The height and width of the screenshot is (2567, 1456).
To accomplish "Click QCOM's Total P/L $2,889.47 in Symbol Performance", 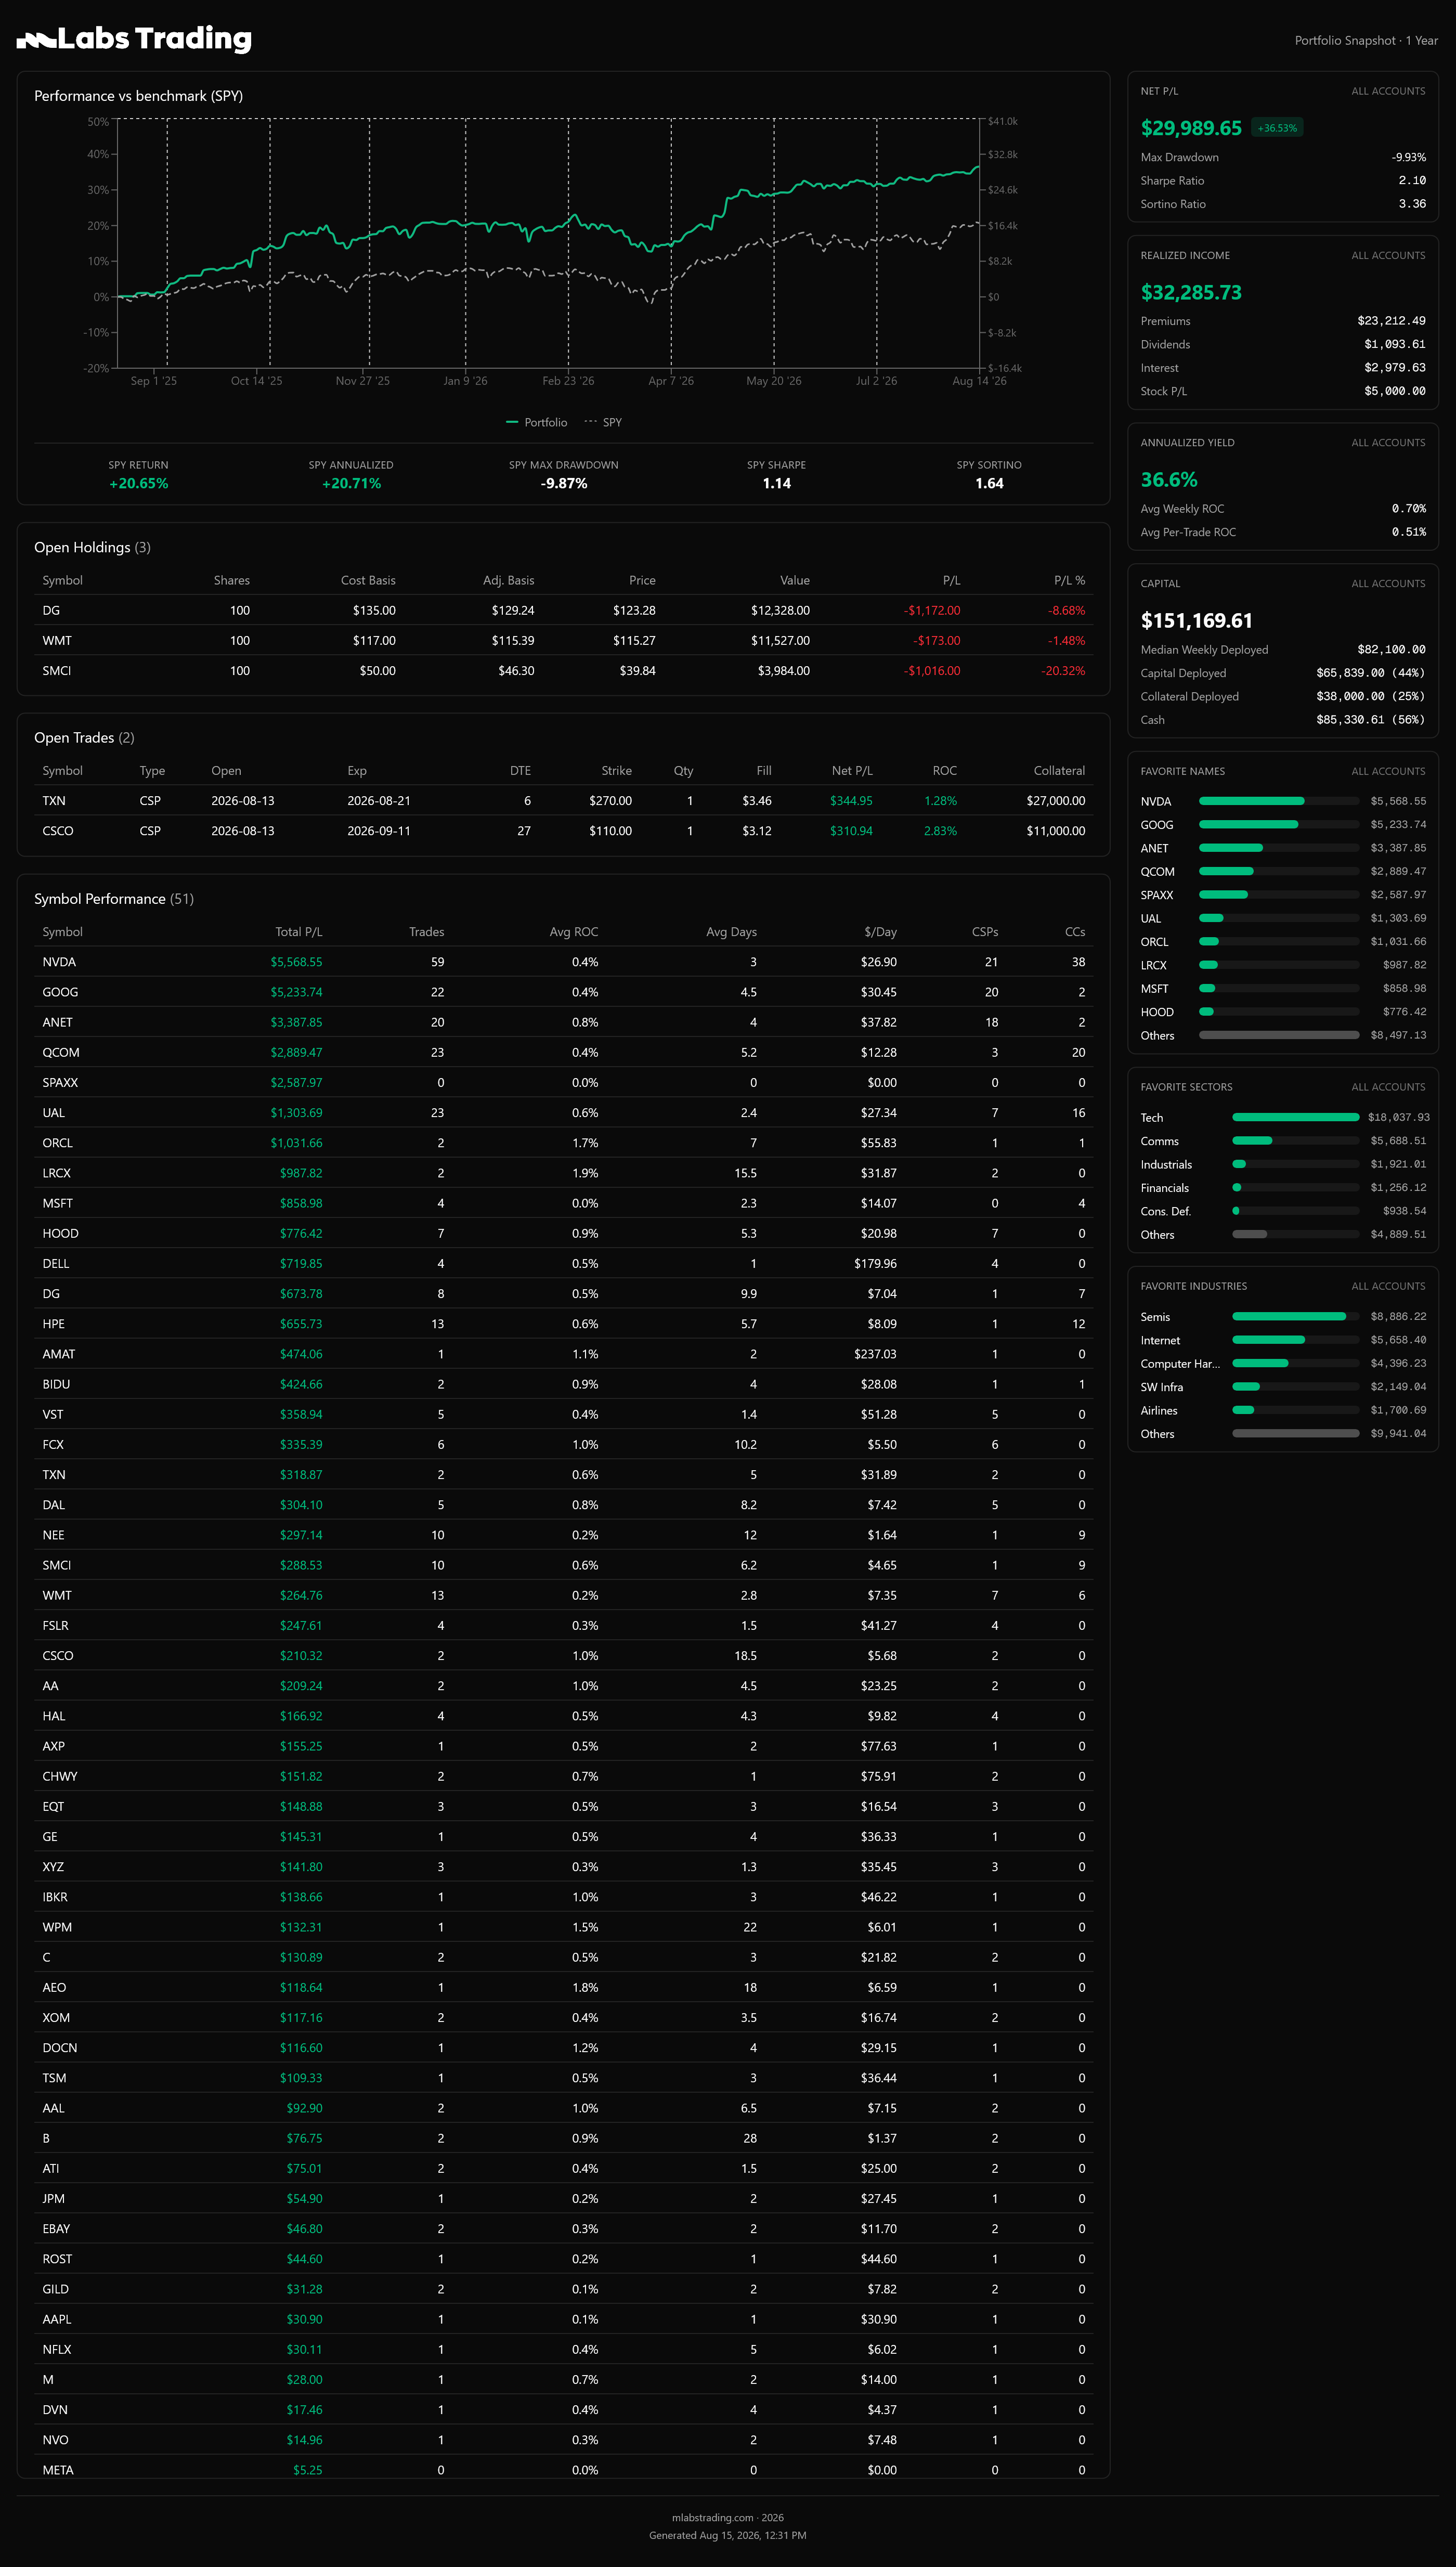I will pos(296,1052).
